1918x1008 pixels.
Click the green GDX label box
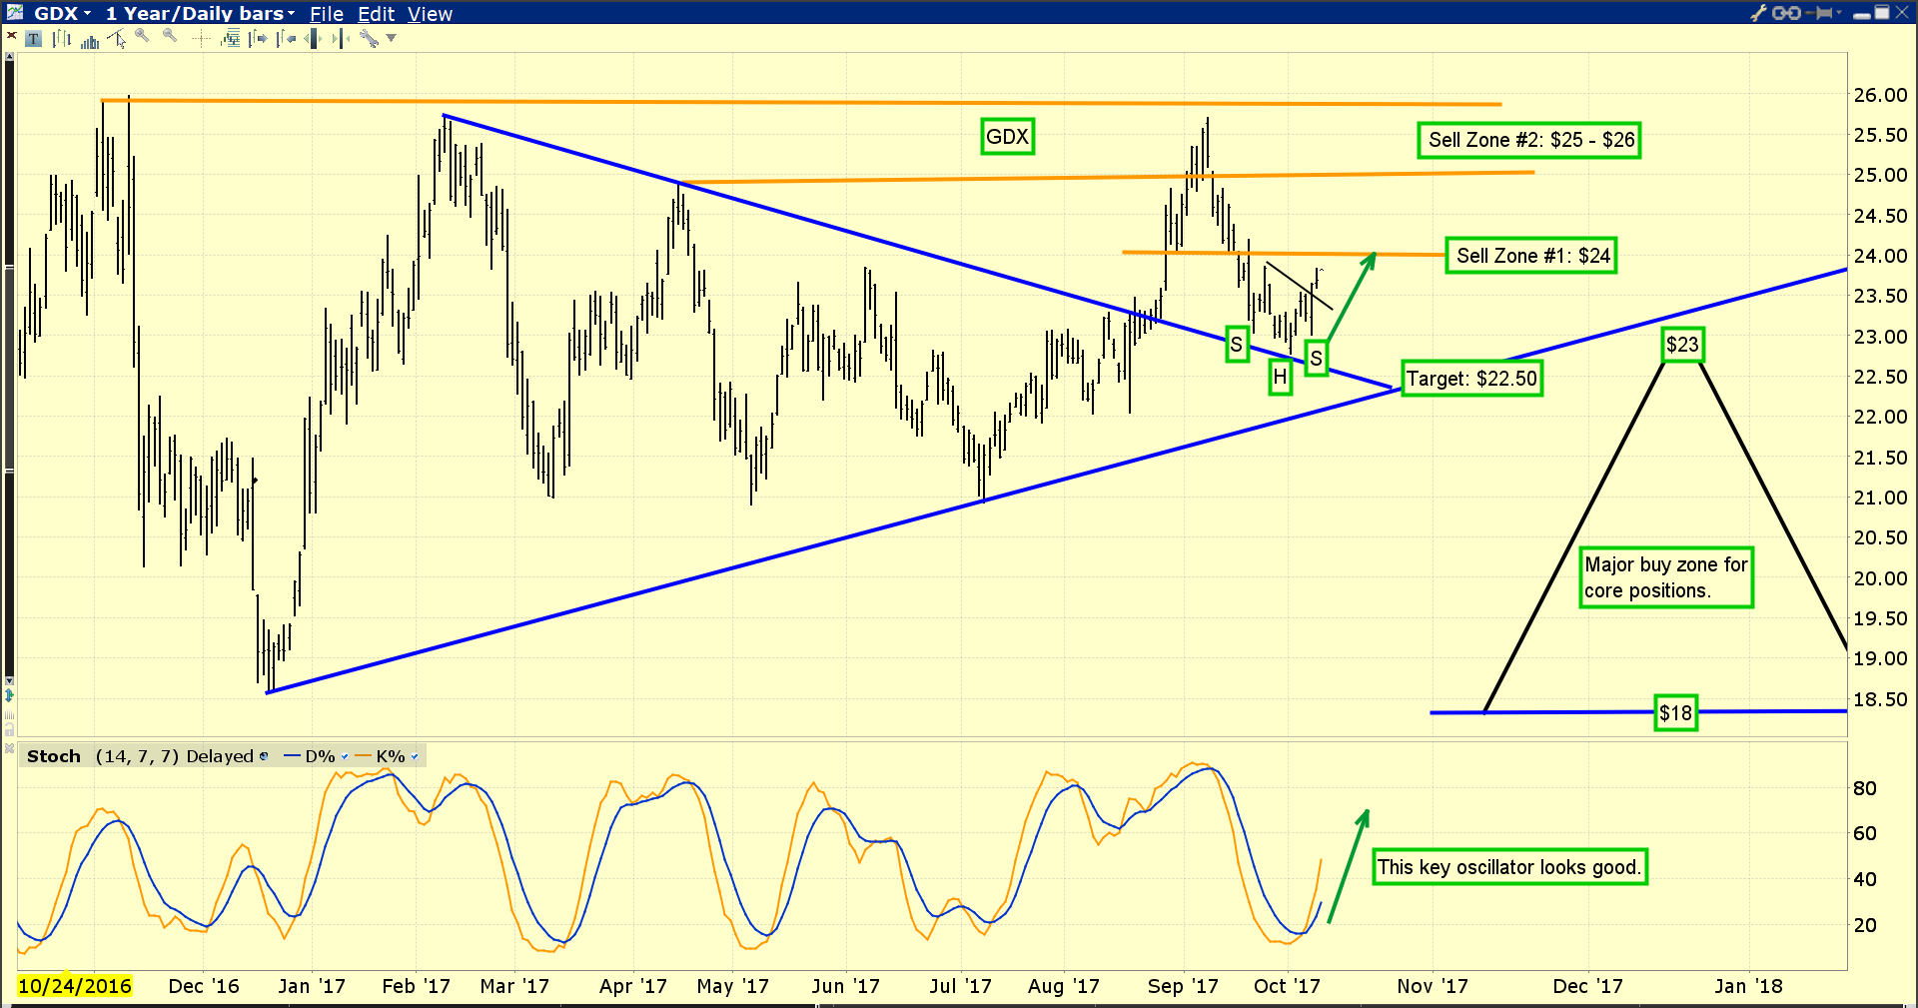point(1007,137)
